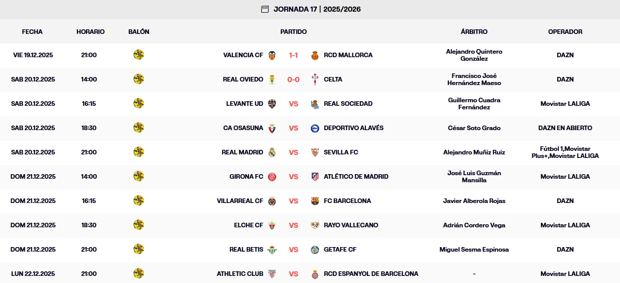Sort by the FECHA column header
The image size is (620, 283).
coord(32,32)
